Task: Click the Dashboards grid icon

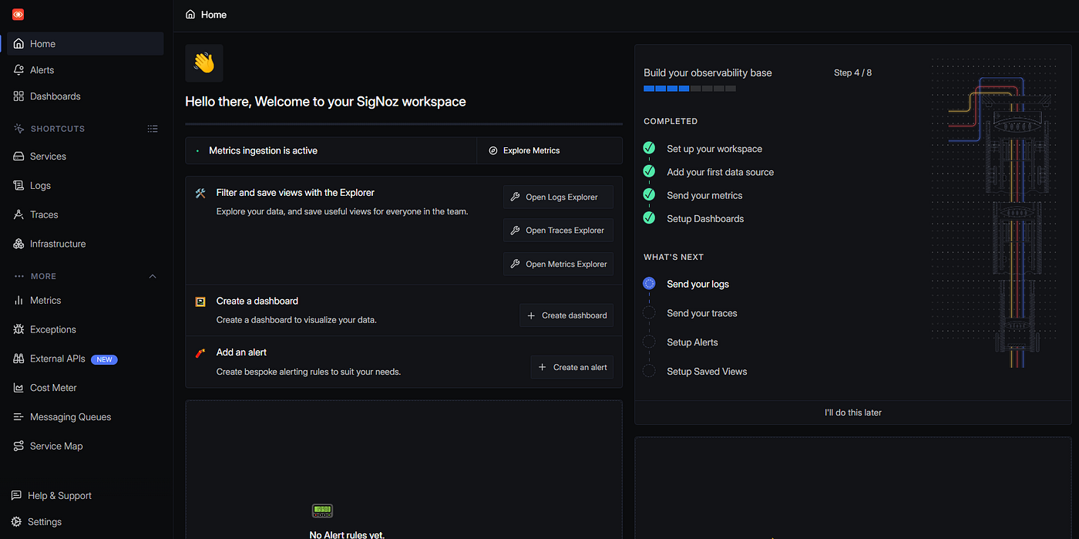Action: click(x=19, y=96)
